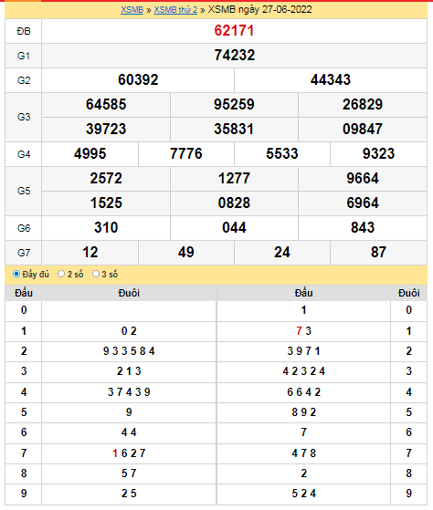The height and width of the screenshot is (510, 433).
Task: Select the 2 số radio option
Action: (61, 274)
